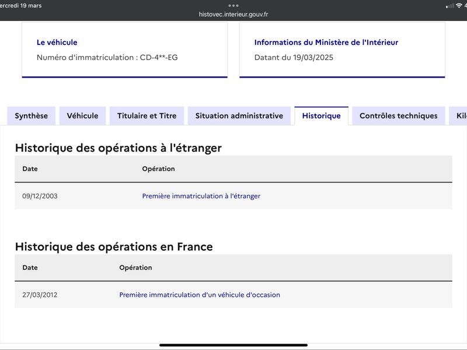Open the Contrôles techniques tab
This screenshot has width=467, height=350.
[x=399, y=116]
